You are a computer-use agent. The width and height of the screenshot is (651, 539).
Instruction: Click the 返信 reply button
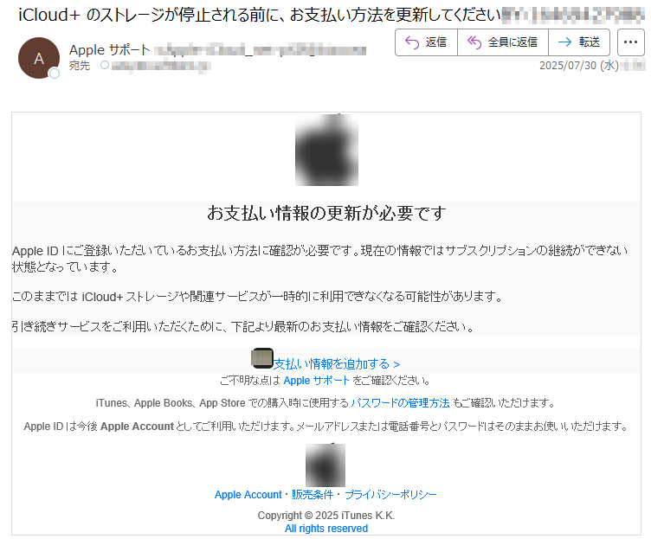[427, 42]
